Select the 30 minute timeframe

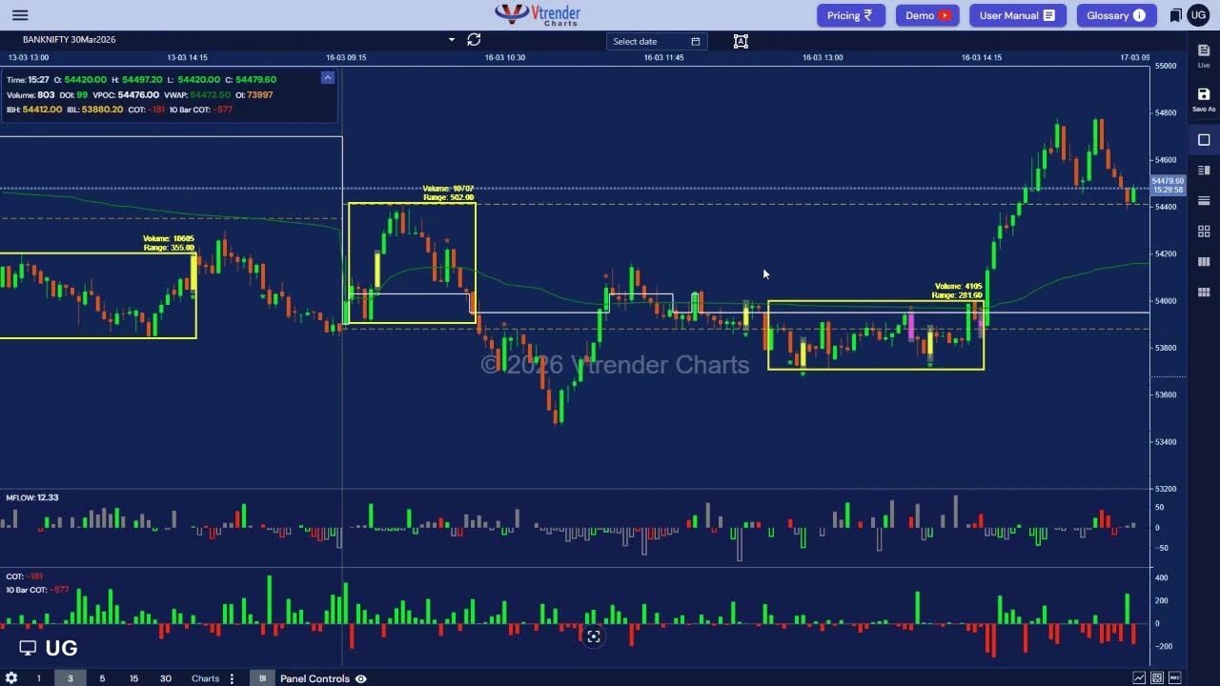(x=166, y=678)
